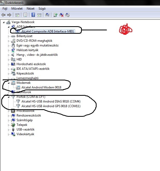Click the DVD/CD-ROM-meghajtók drive icon
160x171 pixels.
click(13, 41)
